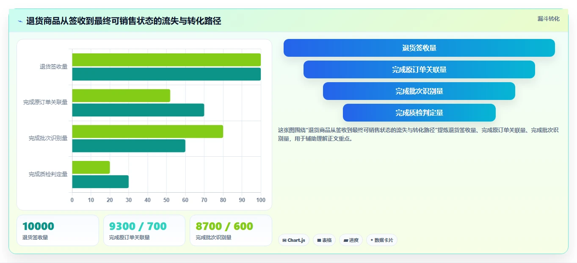Click the 退货签收量 y-axis label
This screenshot has height=263, width=577.
tap(54, 66)
